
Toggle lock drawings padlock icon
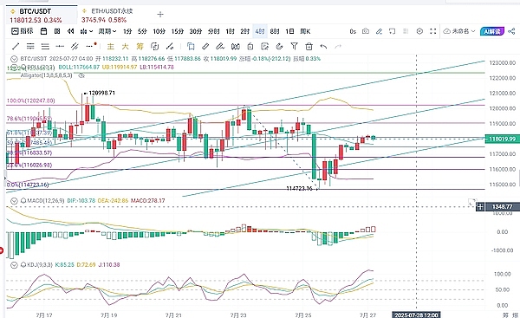click(250, 47)
